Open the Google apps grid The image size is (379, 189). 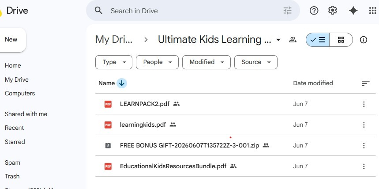372,11
